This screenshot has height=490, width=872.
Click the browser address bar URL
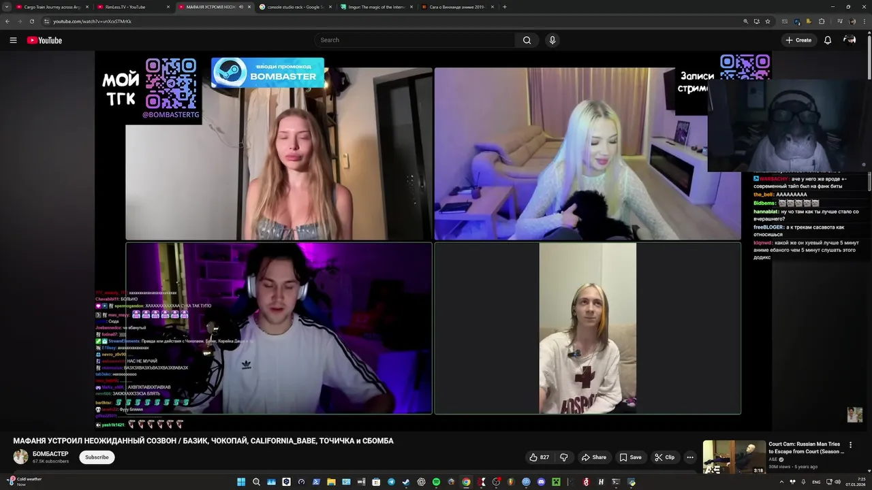pyautogui.click(x=92, y=21)
